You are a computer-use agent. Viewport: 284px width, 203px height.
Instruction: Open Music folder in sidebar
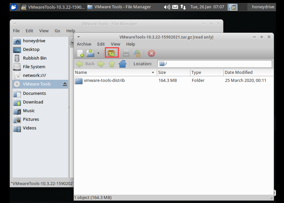(x=40, y=111)
